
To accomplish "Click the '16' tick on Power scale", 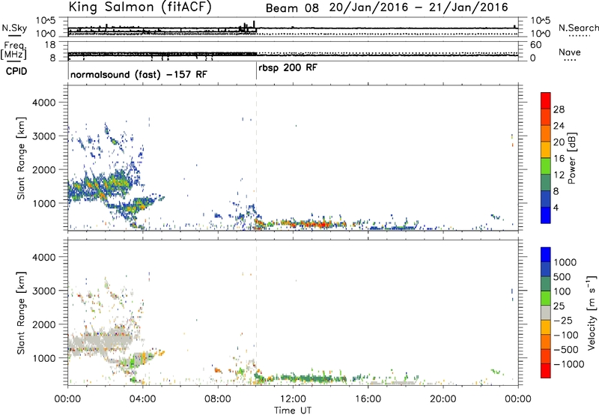I will coord(559,159).
